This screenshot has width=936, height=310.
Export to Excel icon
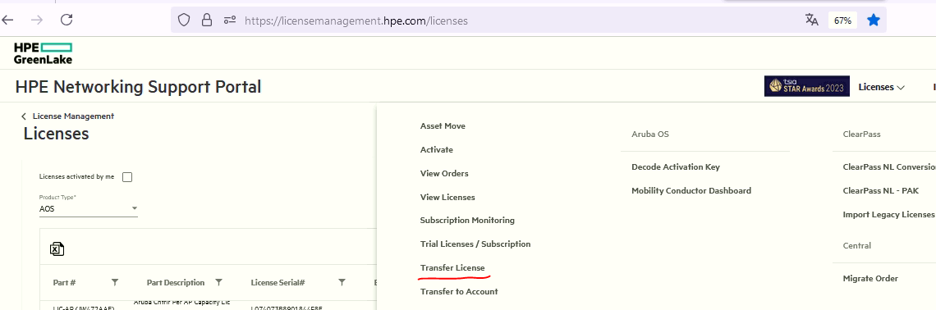tap(57, 249)
